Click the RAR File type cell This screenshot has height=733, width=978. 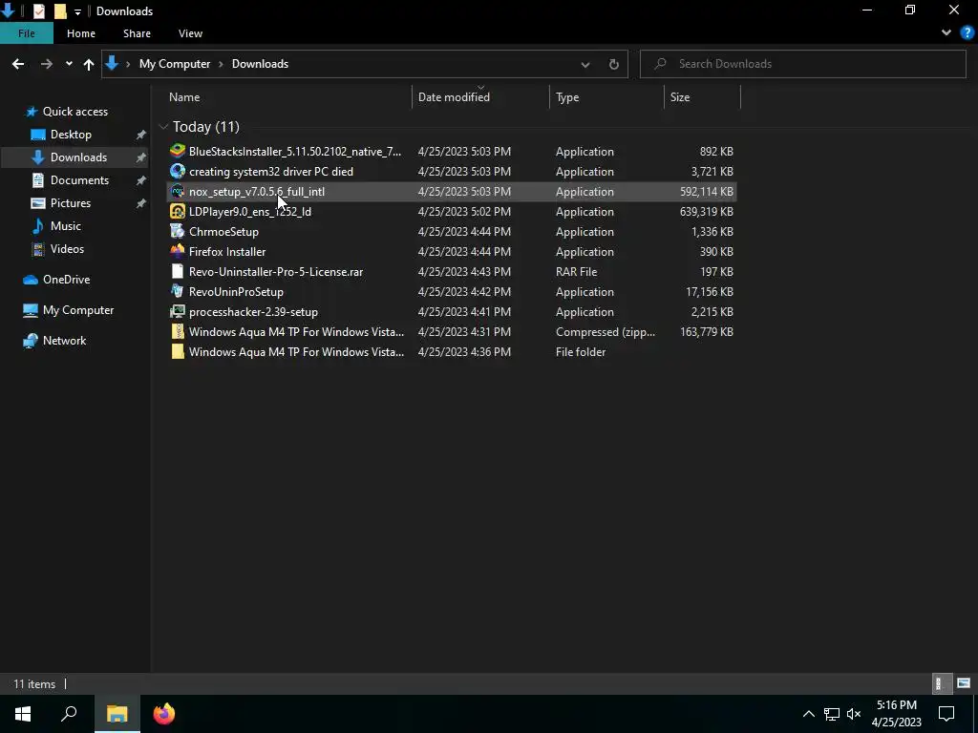click(576, 272)
